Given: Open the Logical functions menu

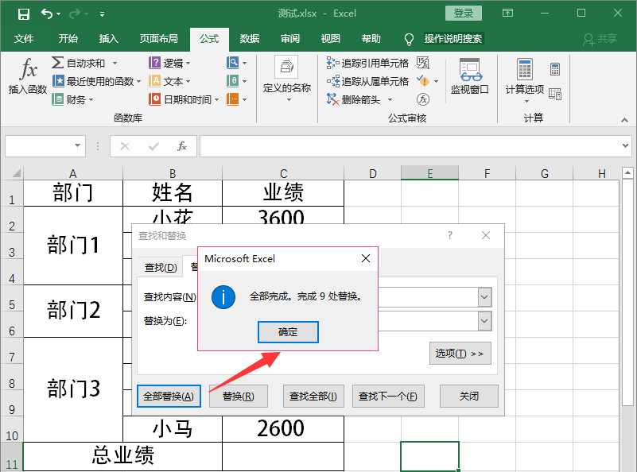Looking at the screenshot, I should [x=169, y=63].
